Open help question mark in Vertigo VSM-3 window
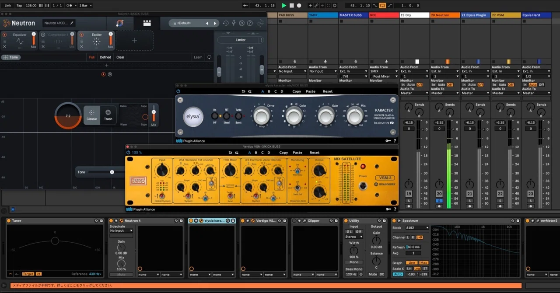Screen dimensions: 560x293 395,209
